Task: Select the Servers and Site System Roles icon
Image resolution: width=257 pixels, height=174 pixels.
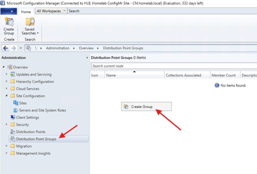Action: click(x=16, y=110)
